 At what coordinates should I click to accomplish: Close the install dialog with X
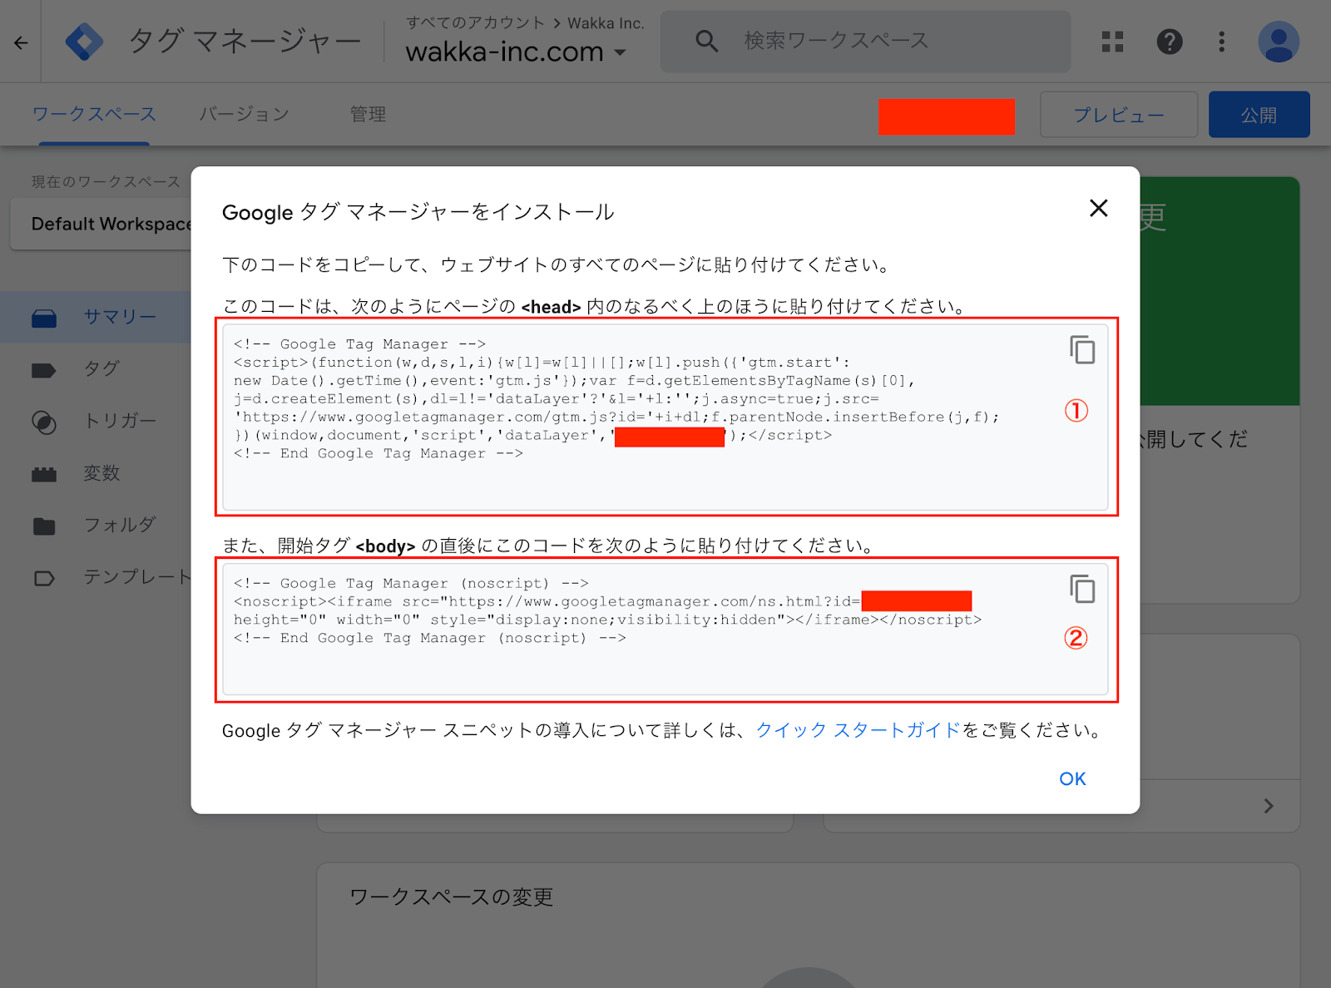pyautogui.click(x=1098, y=208)
